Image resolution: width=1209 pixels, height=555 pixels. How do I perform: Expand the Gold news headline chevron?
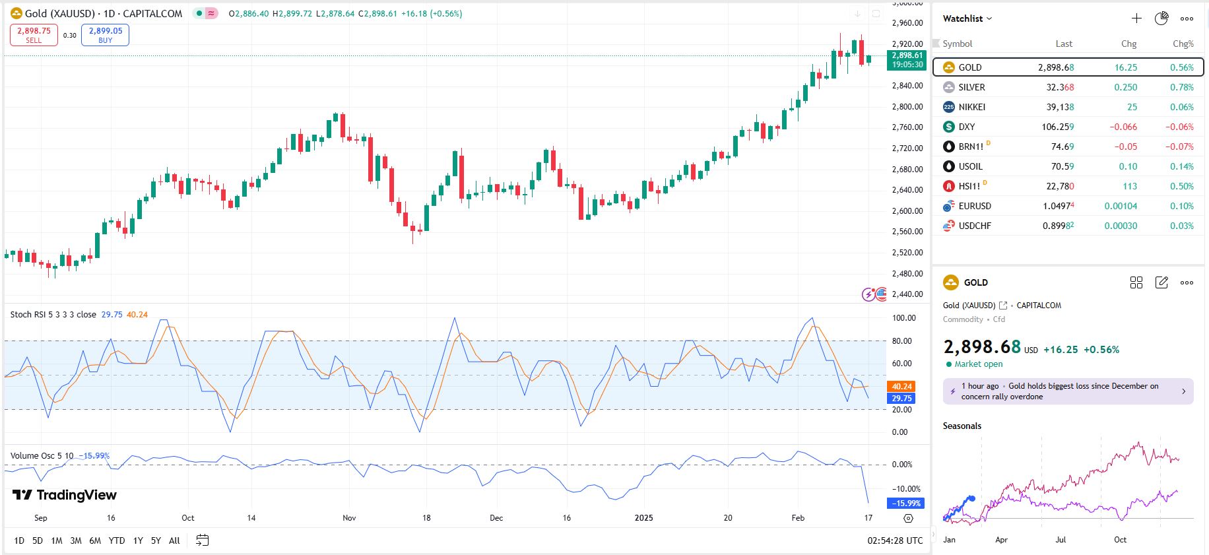tap(1183, 391)
